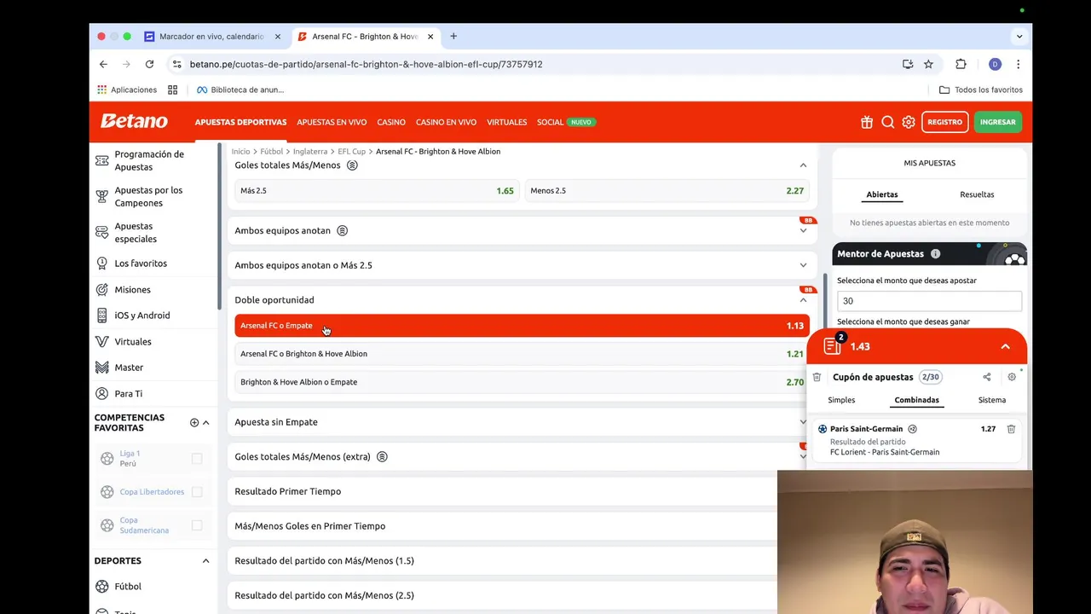Open Biblioteca de anuncios bookmark
The height and width of the screenshot is (614, 1091).
pos(240,90)
